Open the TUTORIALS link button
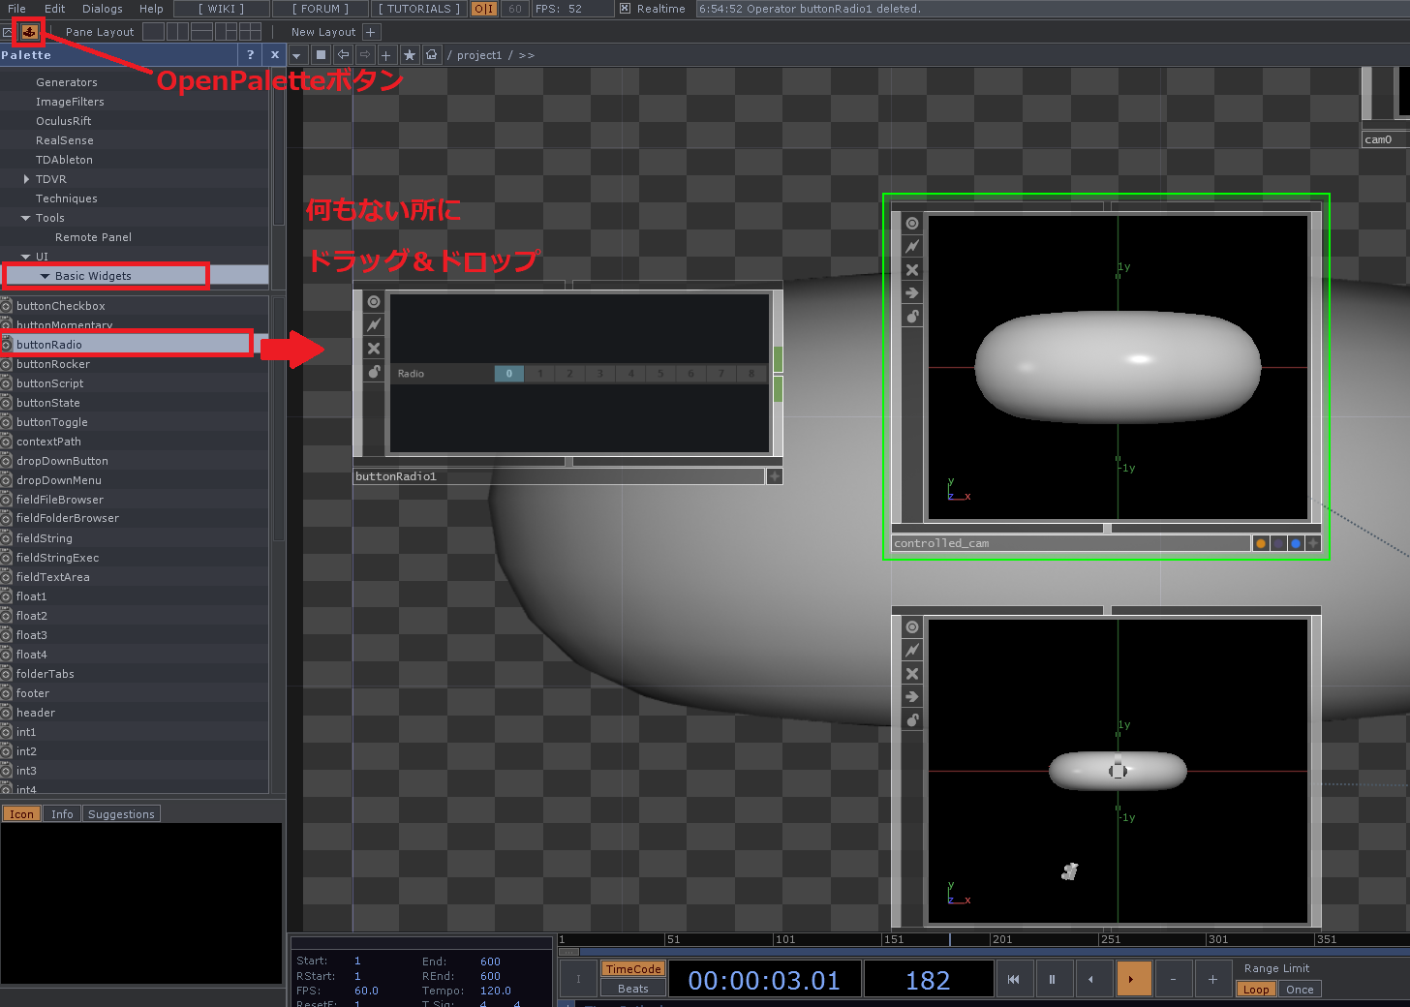The height and width of the screenshot is (1007, 1410). (x=419, y=9)
